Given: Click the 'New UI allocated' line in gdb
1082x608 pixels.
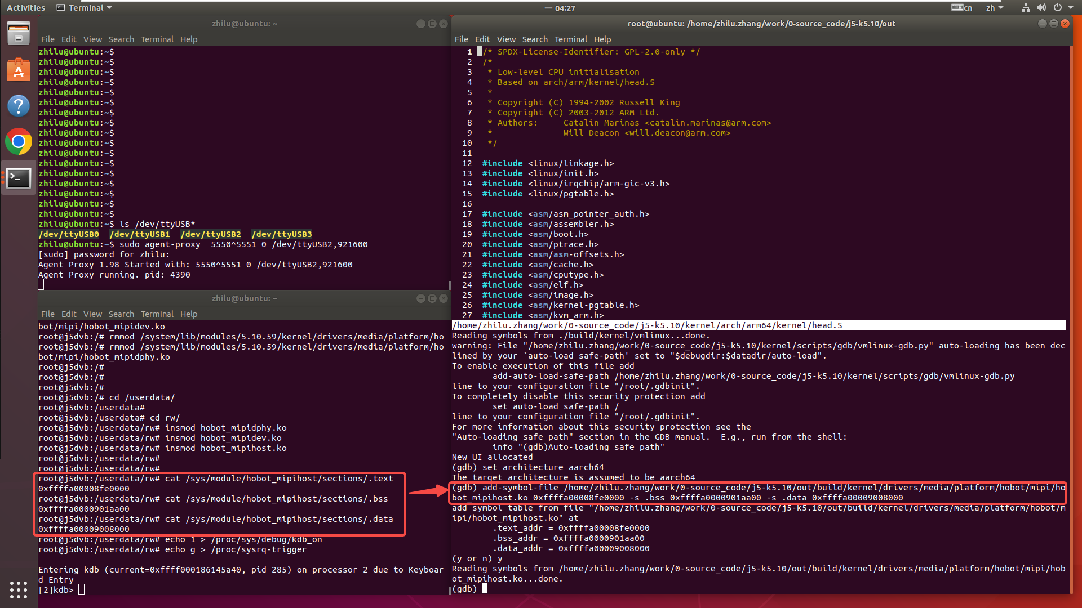Looking at the screenshot, I should pyautogui.click(x=492, y=457).
